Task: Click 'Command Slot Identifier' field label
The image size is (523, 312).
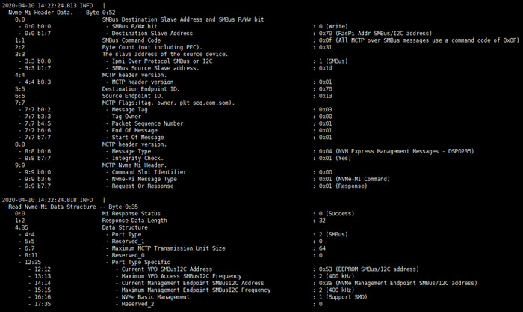Action: (x=149, y=172)
